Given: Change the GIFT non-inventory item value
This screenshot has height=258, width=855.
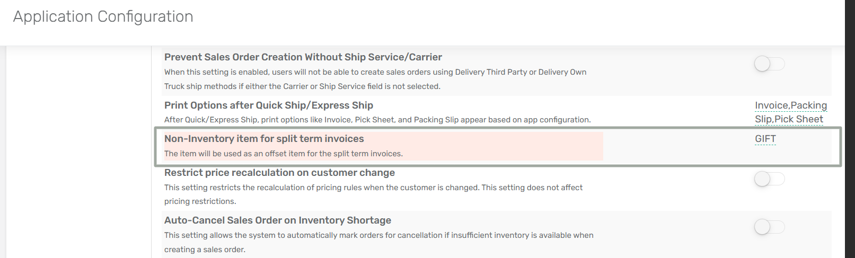Looking at the screenshot, I should [765, 139].
